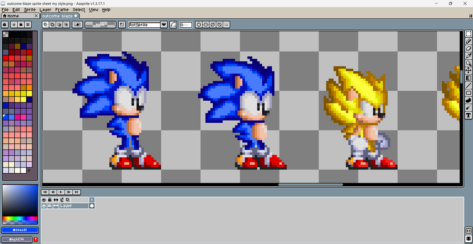Click the horizontal canvas scrollbar
The height and width of the screenshot is (244, 473).
point(311,184)
